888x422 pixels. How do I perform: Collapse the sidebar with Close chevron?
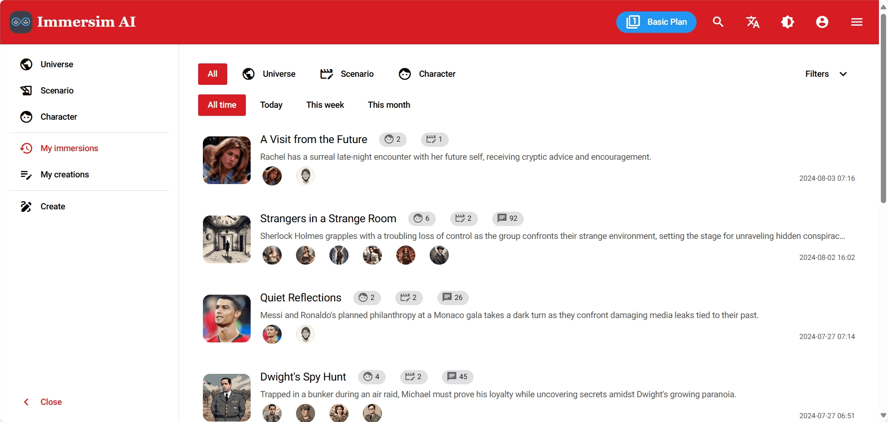(42, 402)
